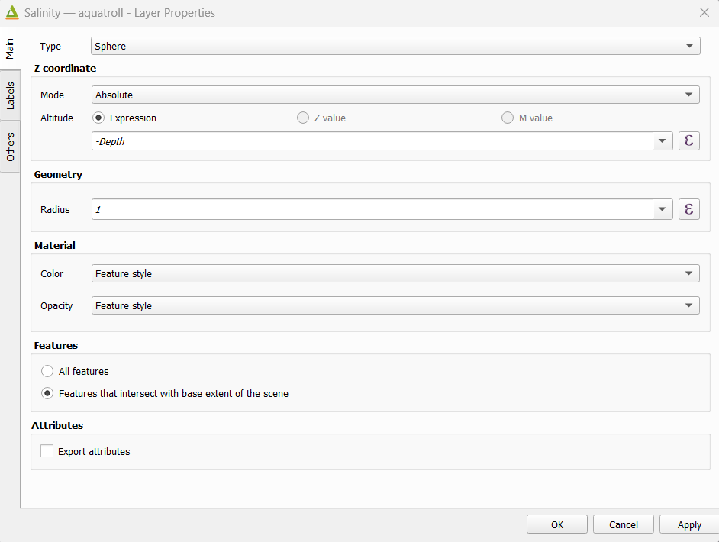This screenshot has width=719, height=542.
Task: Close the Layer Properties dialog
Action: (704, 12)
